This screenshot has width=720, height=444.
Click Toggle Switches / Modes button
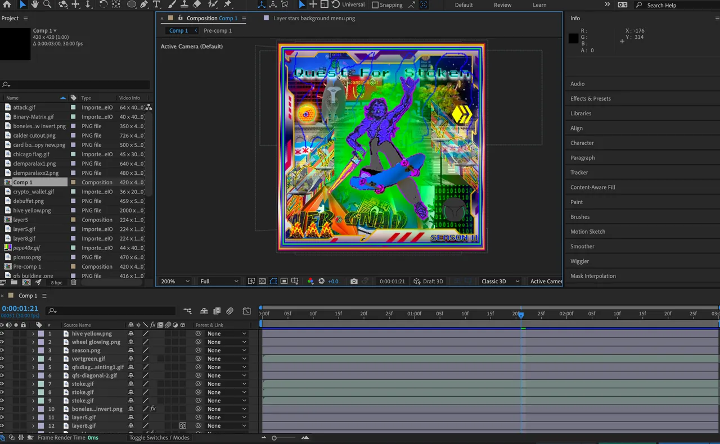159,438
